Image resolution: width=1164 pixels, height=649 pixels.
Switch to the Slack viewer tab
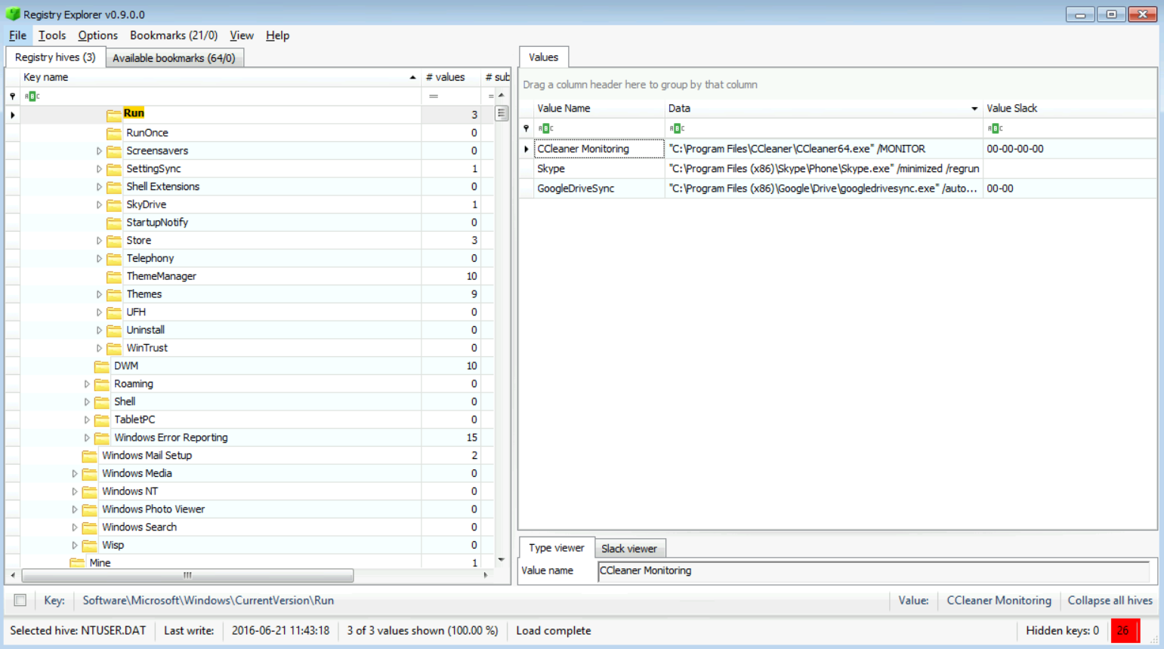point(628,549)
